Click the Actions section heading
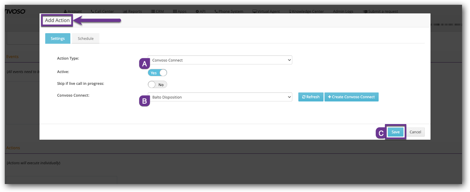The image size is (470, 192). 13,148
